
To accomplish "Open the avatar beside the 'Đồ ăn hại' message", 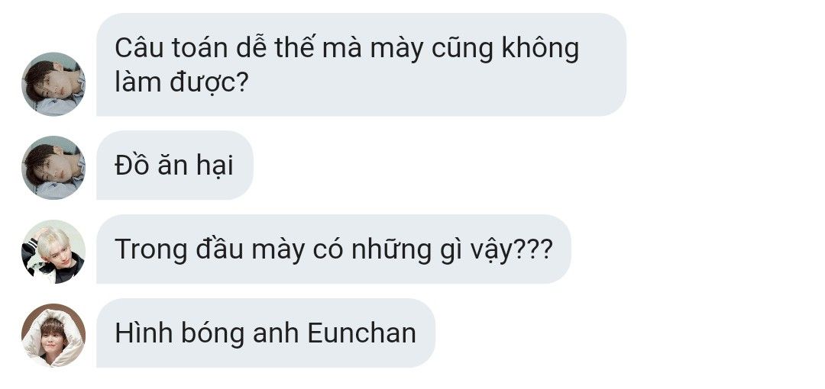I will coord(53,168).
